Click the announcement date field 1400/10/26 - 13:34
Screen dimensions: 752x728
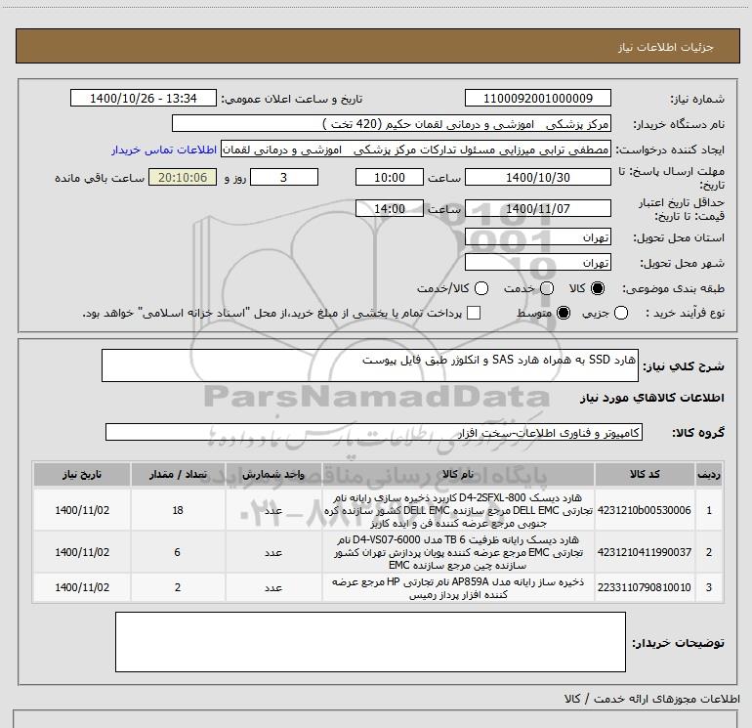tap(144, 99)
